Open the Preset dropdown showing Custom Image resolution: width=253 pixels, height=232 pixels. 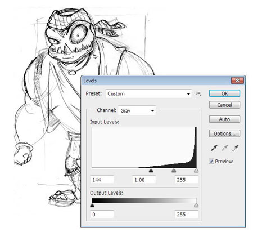(148, 93)
